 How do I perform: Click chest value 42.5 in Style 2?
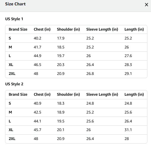click(37, 112)
